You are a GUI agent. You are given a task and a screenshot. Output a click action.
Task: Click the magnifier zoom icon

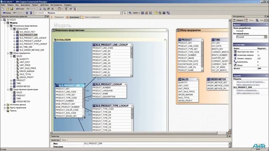click(x=130, y=13)
